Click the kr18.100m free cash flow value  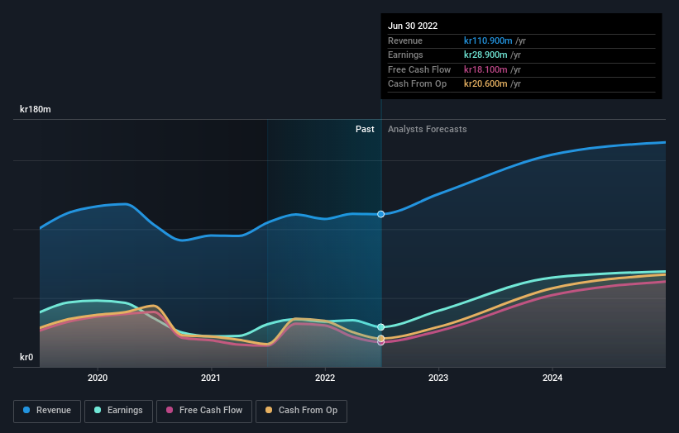(485, 69)
